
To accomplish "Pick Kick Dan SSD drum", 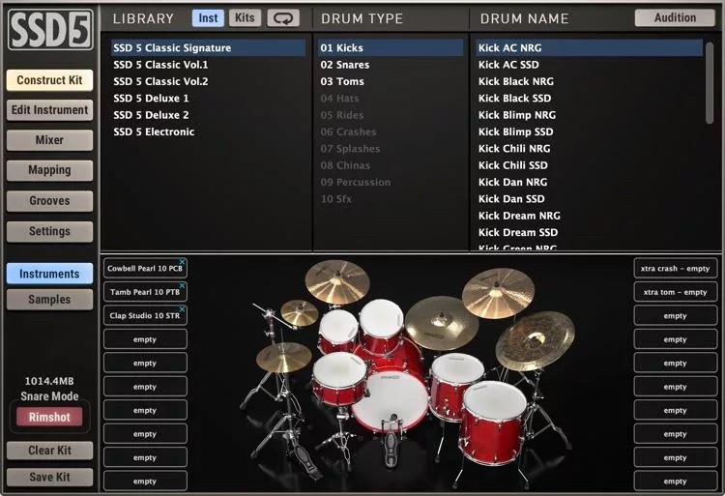I will coord(590,199).
